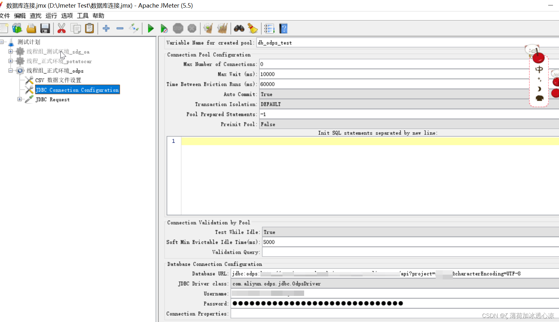This screenshot has height=322, width=559.
Task: Clear all results with double broom icon
Action: (x=222, y=29)
